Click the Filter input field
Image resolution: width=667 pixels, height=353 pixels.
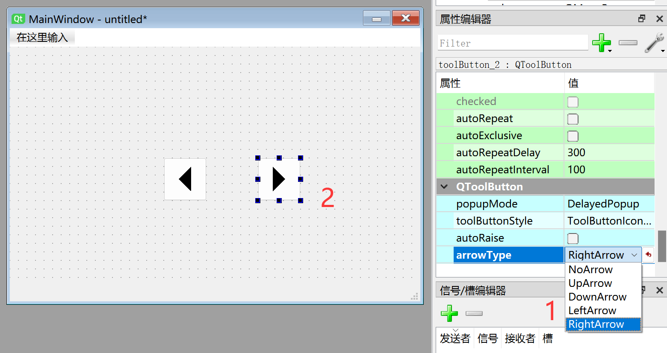pos(513,43)
